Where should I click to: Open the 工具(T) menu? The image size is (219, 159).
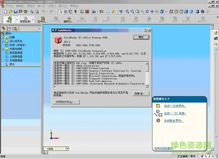[52, 6]
